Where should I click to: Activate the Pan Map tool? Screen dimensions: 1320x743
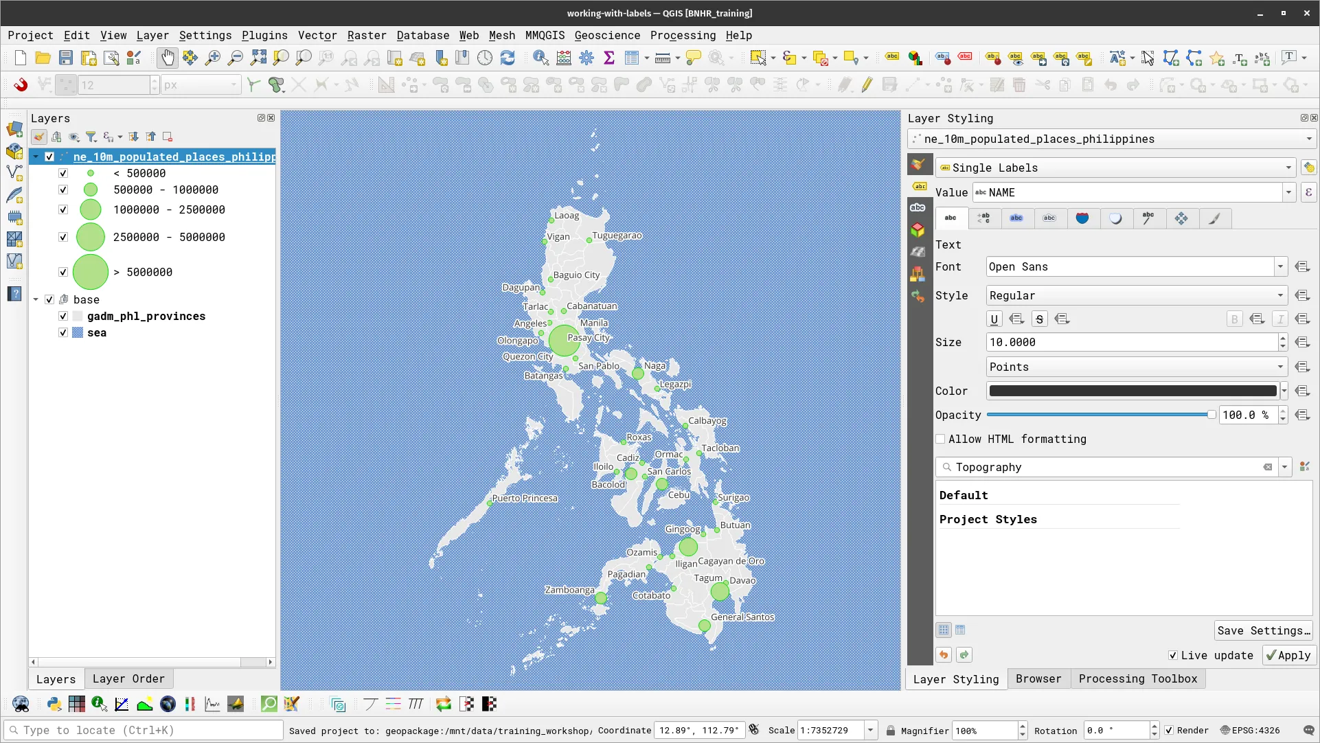tap(168, 58)
